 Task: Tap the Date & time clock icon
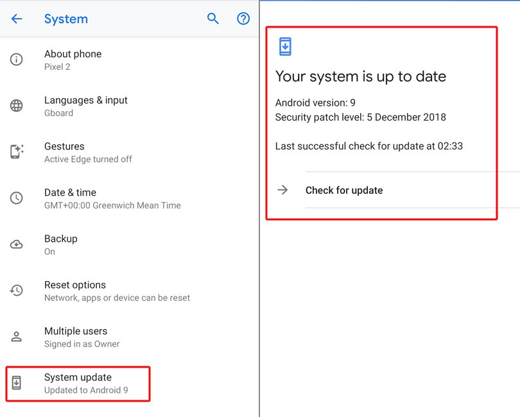[x=17, y=198]
